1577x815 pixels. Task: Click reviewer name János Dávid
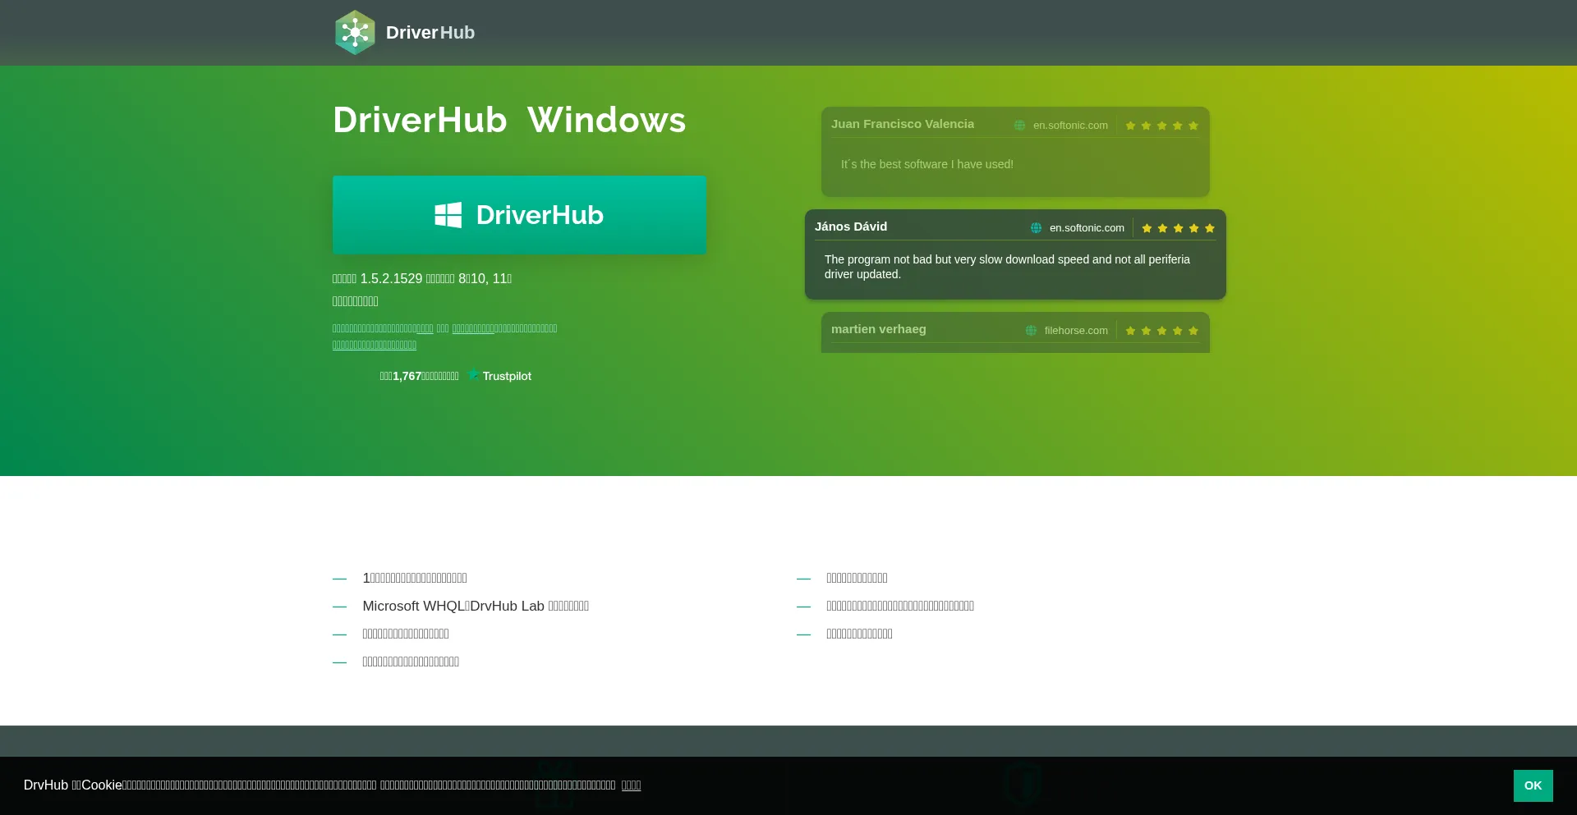[851, 227]
